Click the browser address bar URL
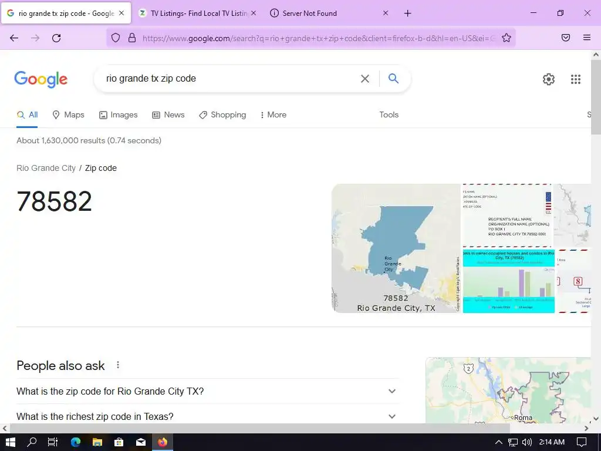The image size is (601, 451). click(x=318, y=38)
